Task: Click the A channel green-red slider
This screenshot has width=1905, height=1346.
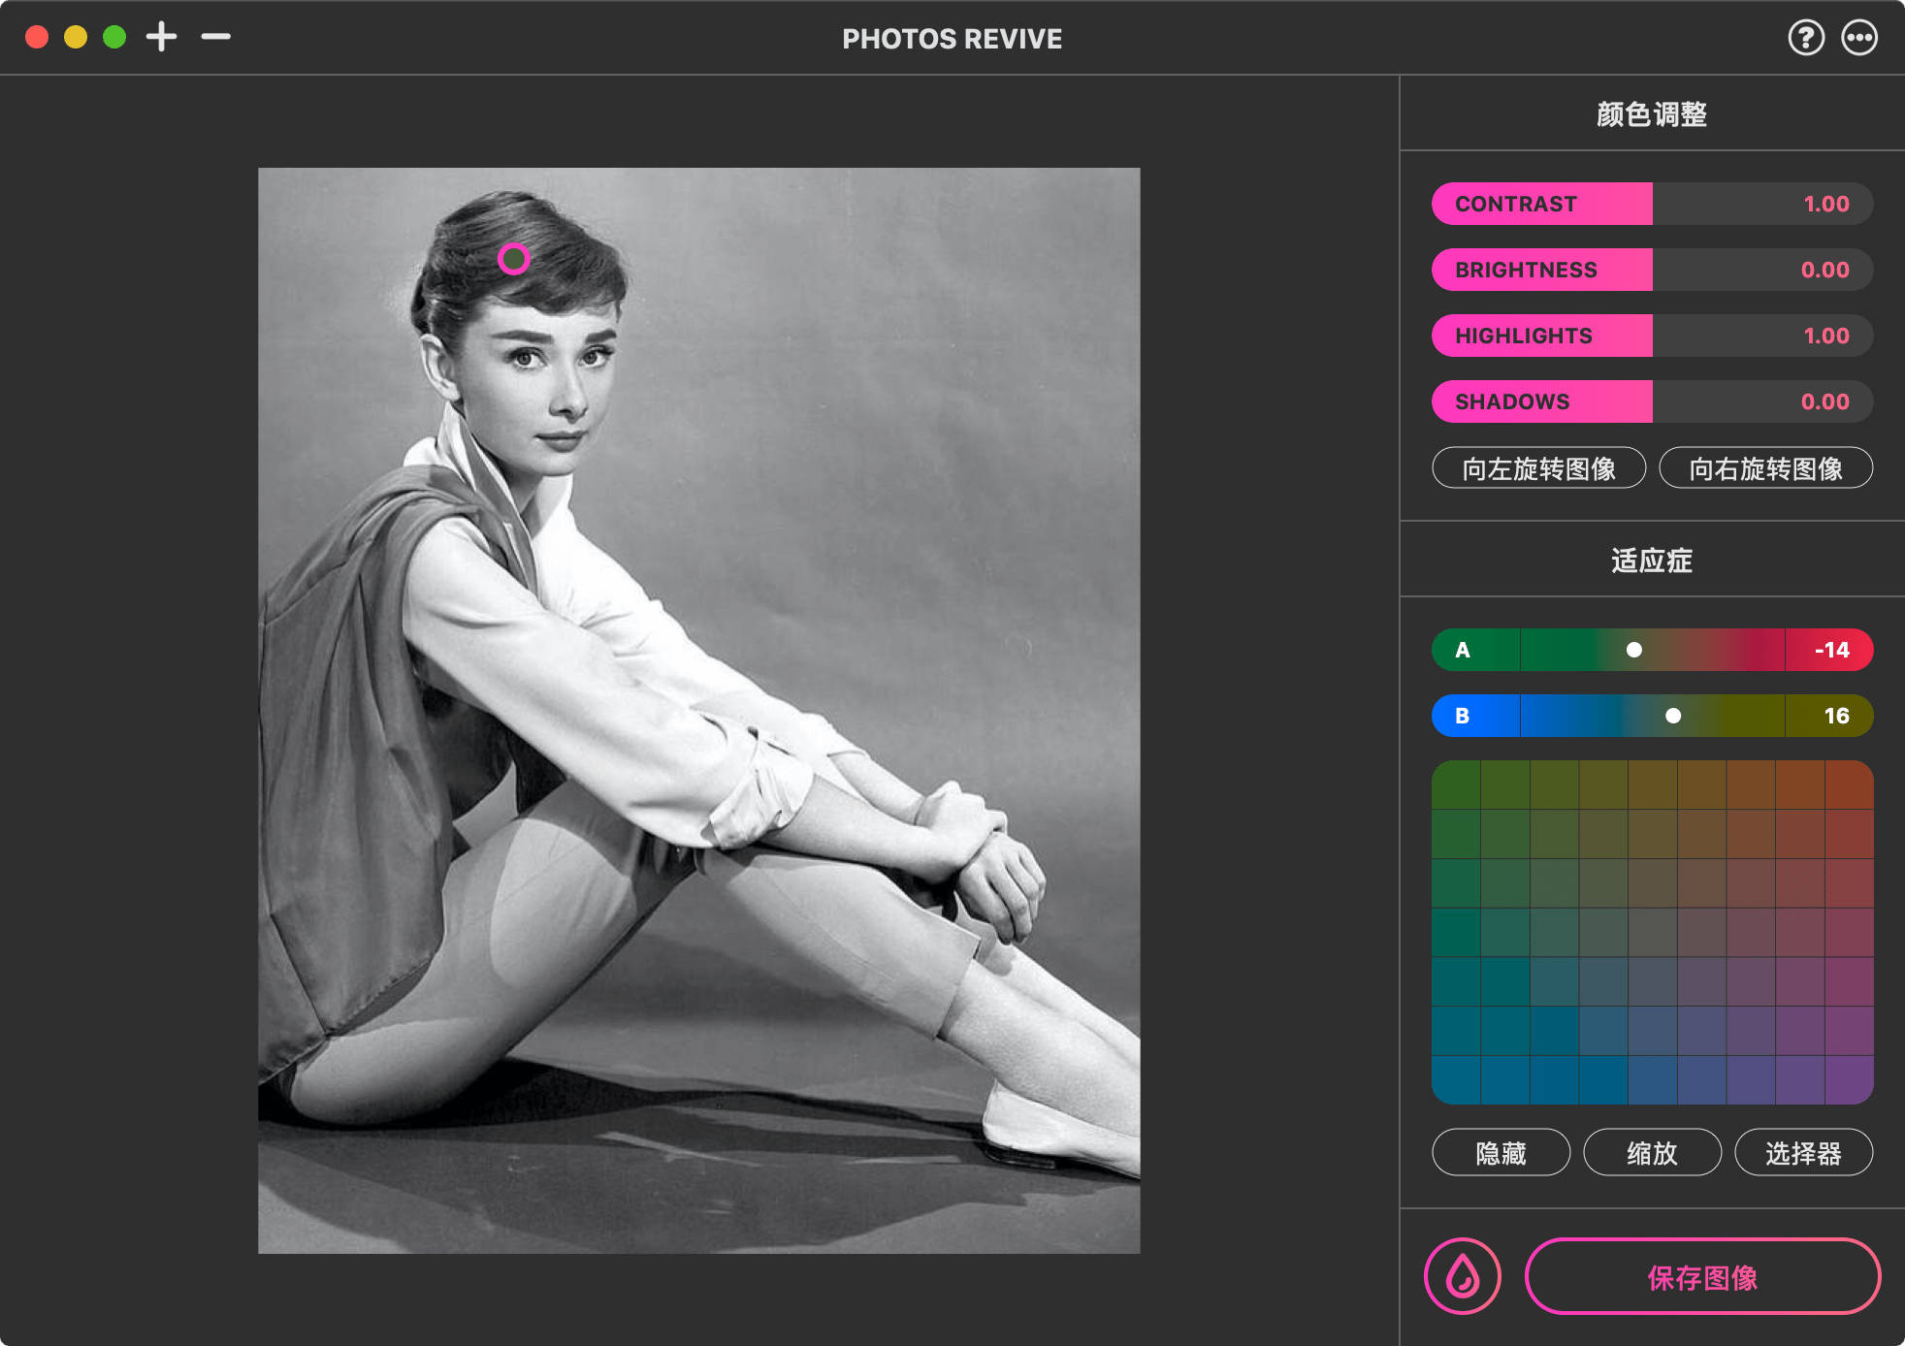Action: pyautogui.click(x=1652, y=650)
